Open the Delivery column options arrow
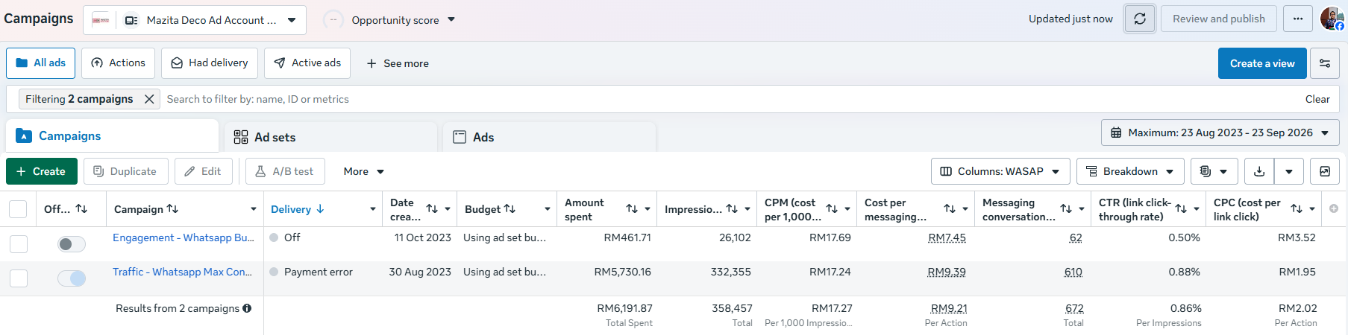 [373, 209]
